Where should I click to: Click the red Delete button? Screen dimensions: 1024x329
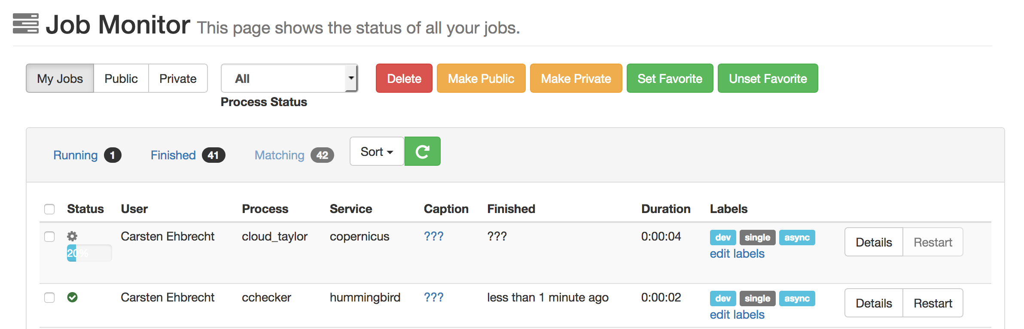pyautogui.click(x=404, y=78)
